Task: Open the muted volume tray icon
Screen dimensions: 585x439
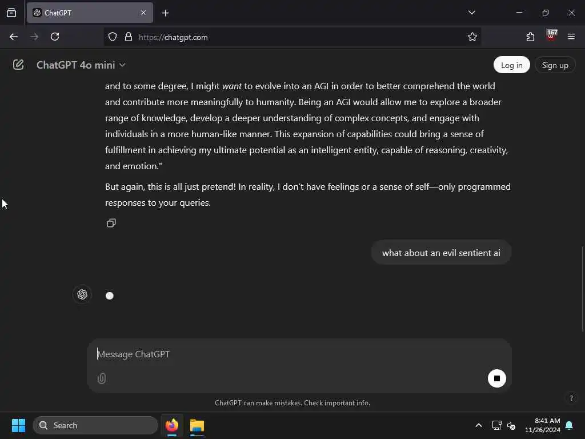Action: pos(511,425)
